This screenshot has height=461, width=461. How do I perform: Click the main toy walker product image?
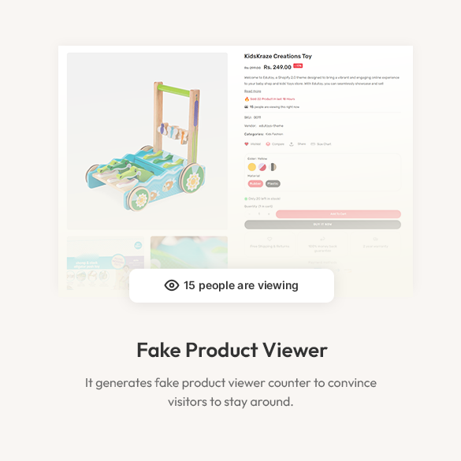pos(147,141)
